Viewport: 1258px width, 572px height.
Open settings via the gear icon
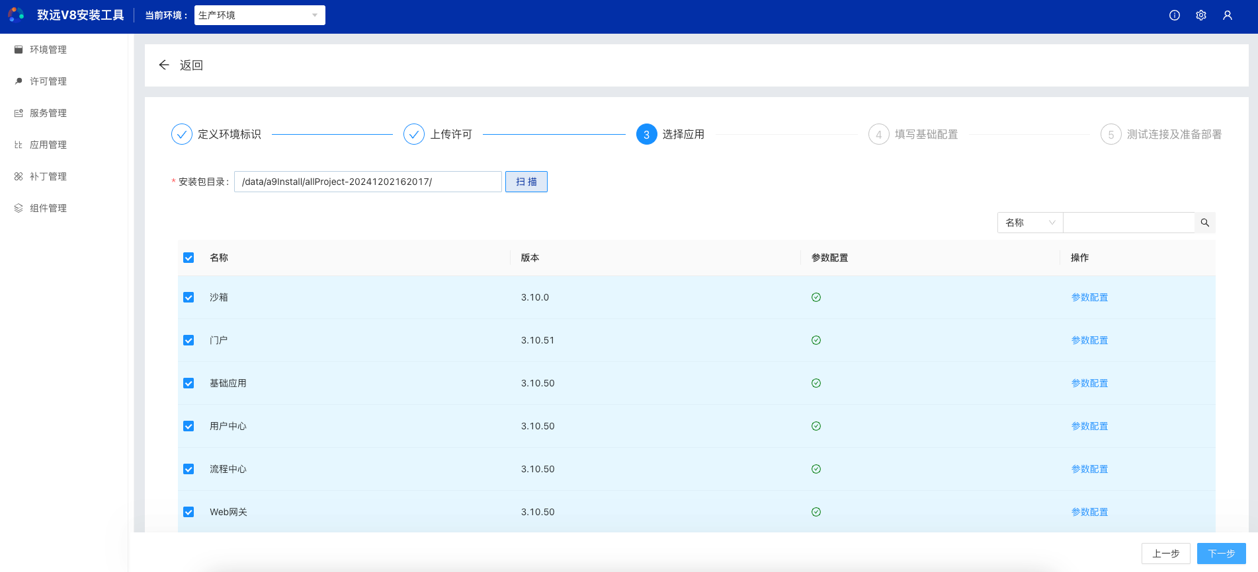click(x=1200, y=15)
